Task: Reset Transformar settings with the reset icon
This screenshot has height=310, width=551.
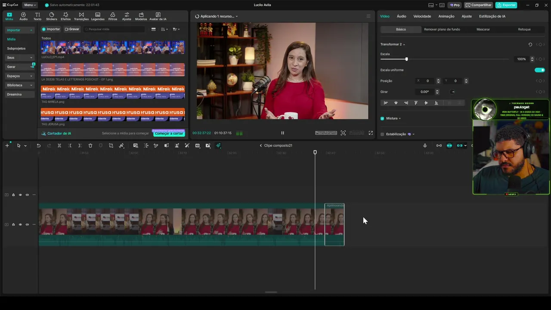Action: [530, 44]
